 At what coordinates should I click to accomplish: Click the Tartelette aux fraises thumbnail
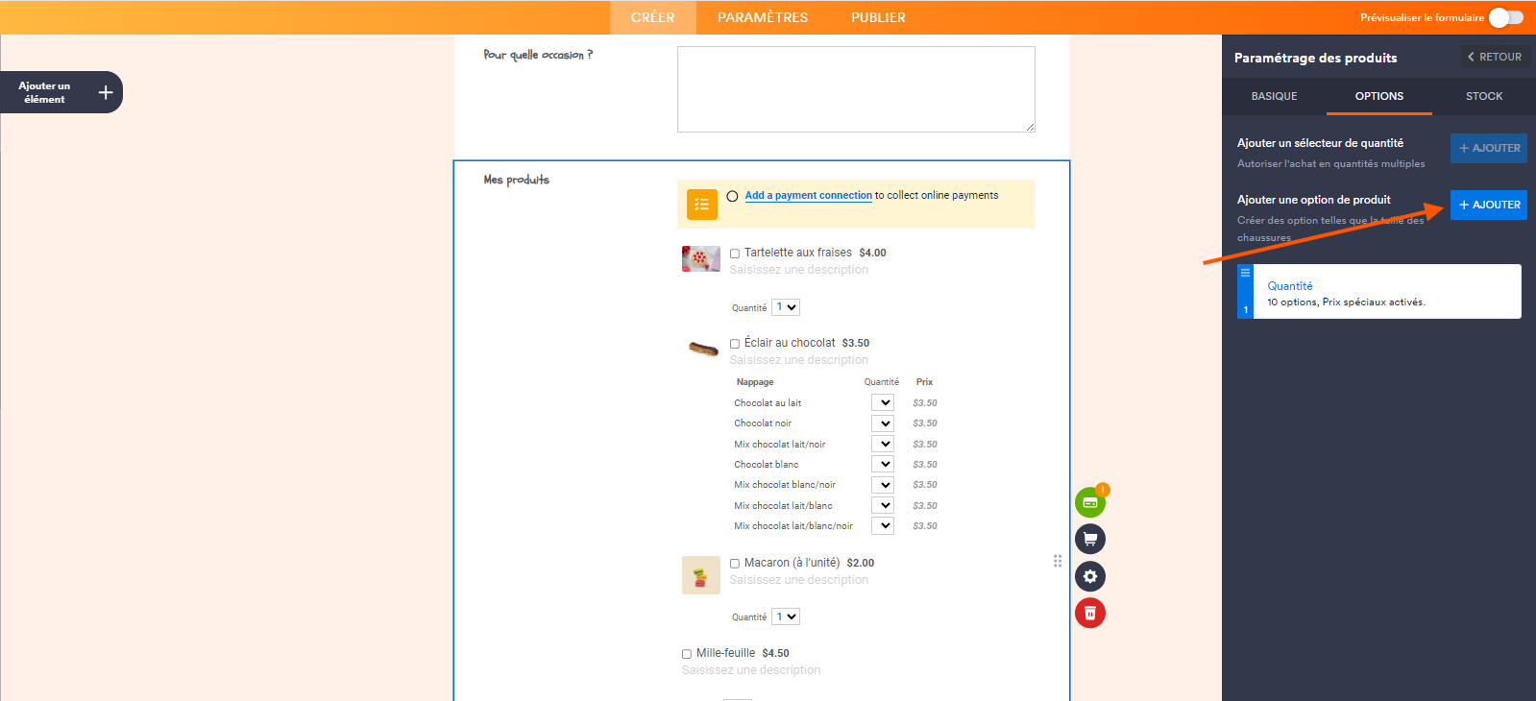[701, 258]
